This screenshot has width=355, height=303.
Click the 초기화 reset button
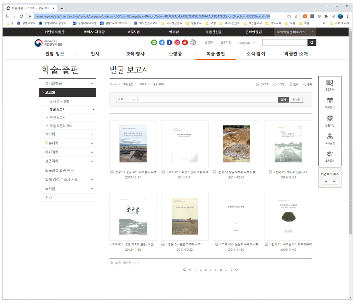tap(296, 100)
